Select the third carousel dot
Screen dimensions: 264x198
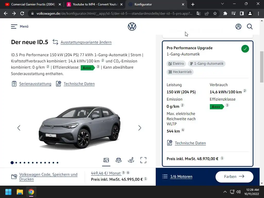(x=20, y=163)
